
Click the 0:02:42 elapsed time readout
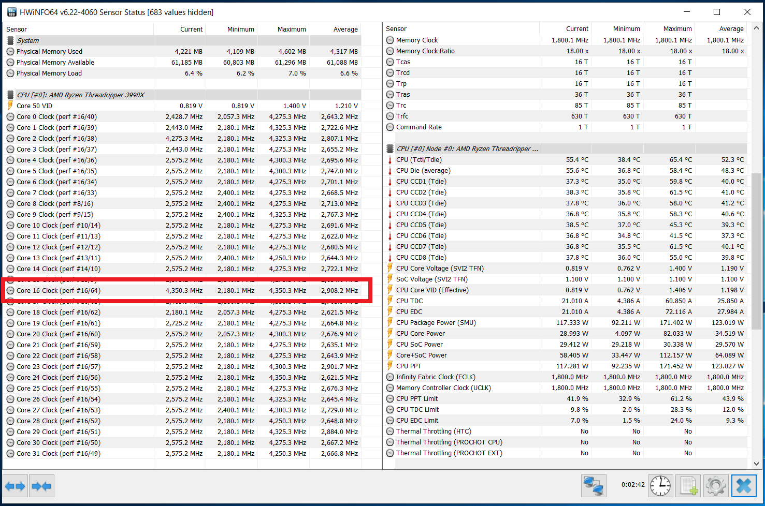[x=633, y=485]
